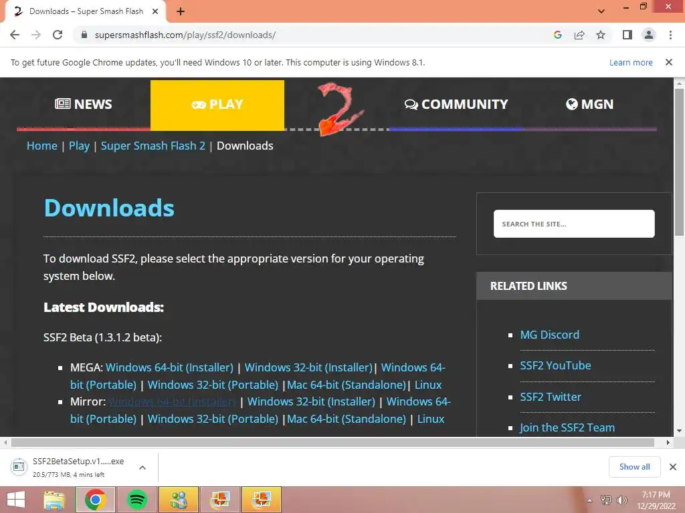The height and width of the screenshot is (513, 685).
Task: Download MEGA Mac 64-bit (Standalone)
Action: [347, 385]
